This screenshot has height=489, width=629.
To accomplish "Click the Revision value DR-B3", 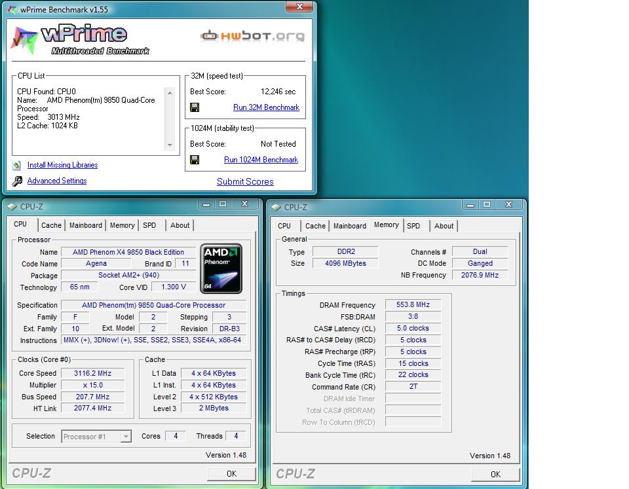I will point(229,329).
